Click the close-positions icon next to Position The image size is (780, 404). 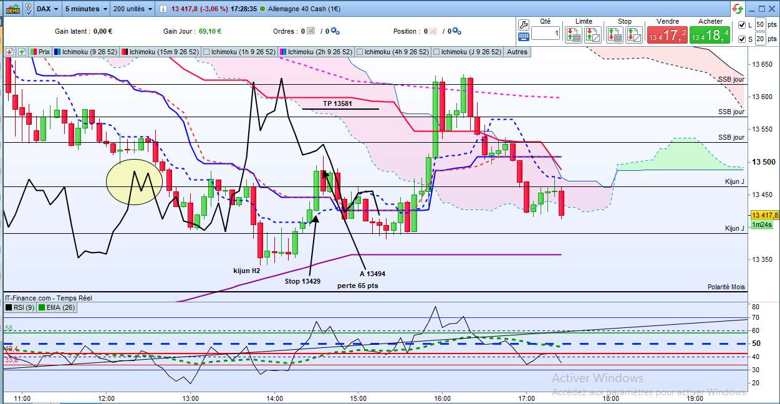coord(432,31)
